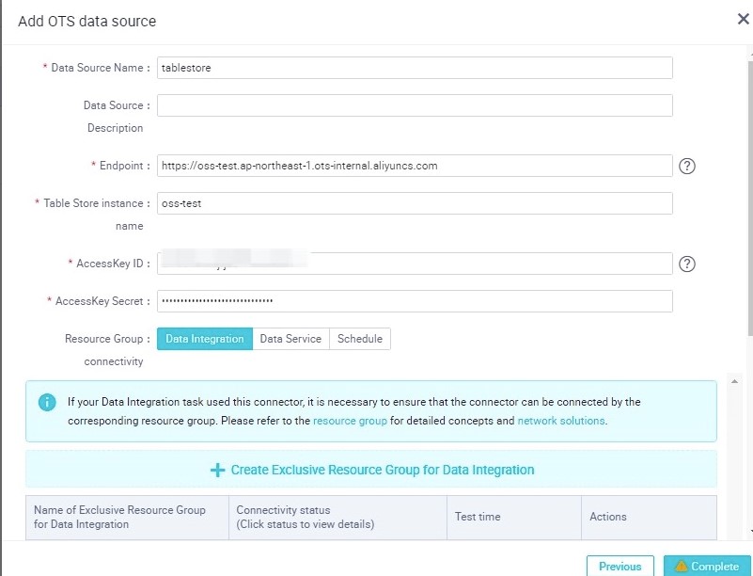
Task: Click the AccessKey ID help icon
Action: click(x=687, y=264)
